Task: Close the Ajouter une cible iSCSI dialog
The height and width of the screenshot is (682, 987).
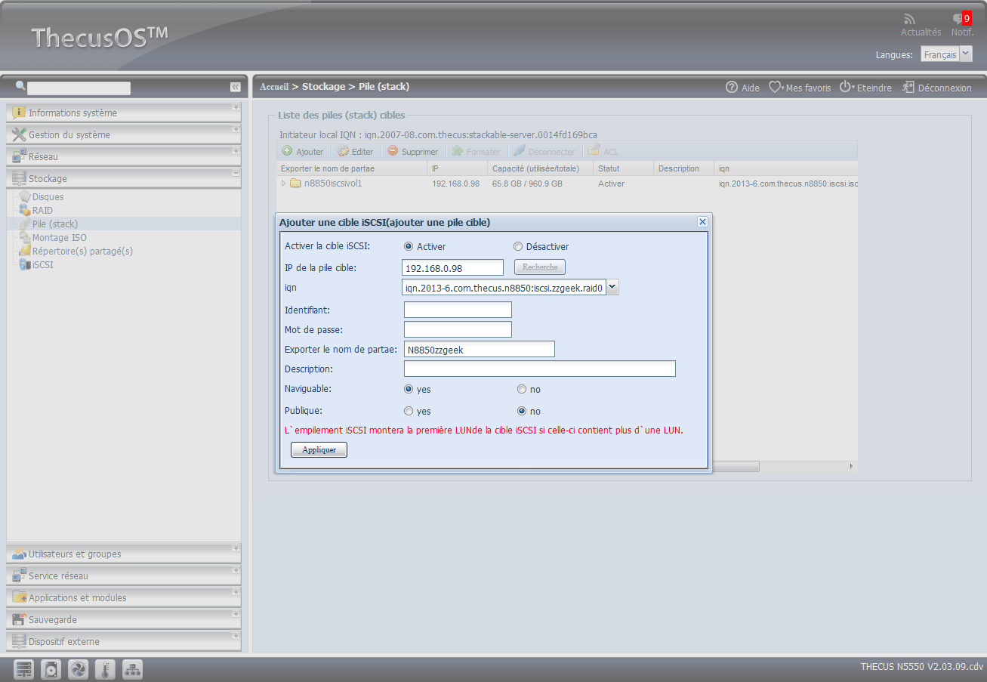Action: [702, 221]
